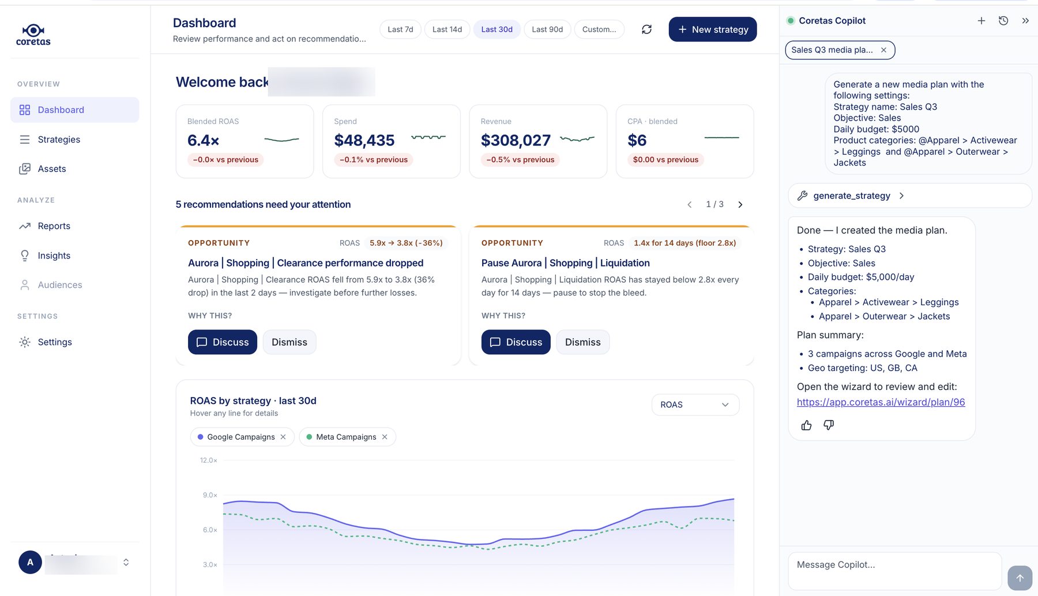Screen dimensions: 1038x596
Task: Navigate to Insights
Action: [75, 256]
